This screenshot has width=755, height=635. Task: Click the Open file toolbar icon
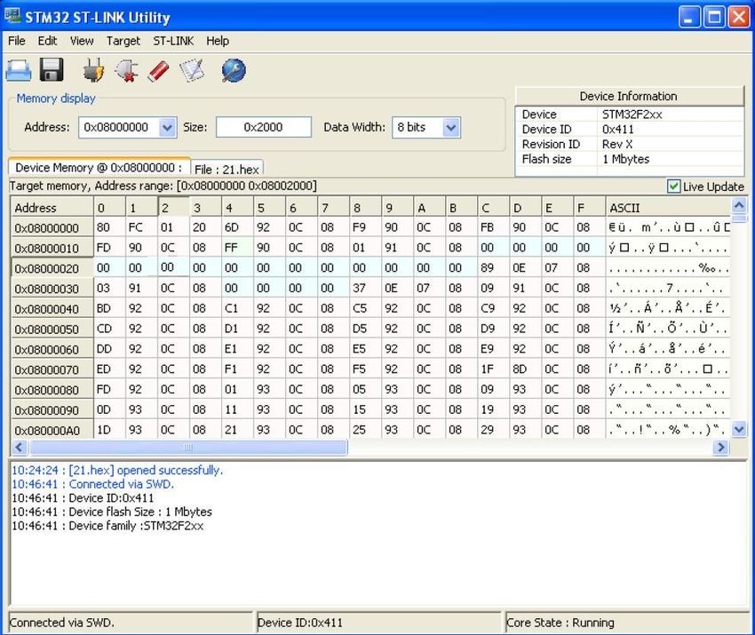click(19, 70)
